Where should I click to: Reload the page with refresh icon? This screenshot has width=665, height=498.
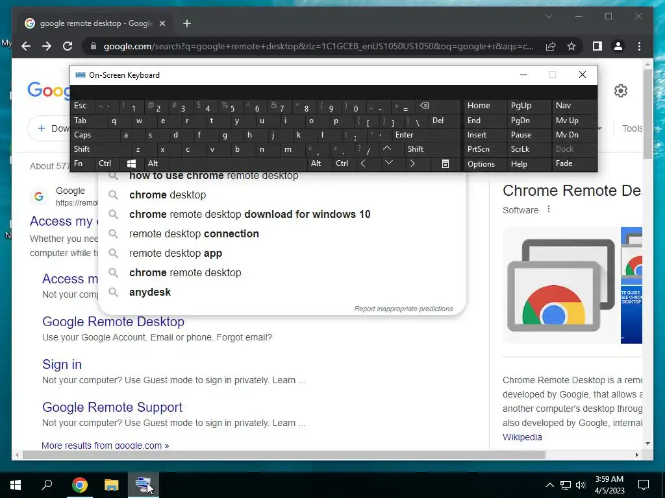tap(68, 46)
